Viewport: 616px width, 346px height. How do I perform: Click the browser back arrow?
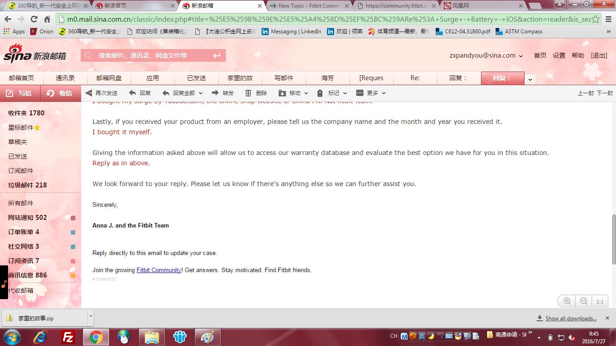8,19
